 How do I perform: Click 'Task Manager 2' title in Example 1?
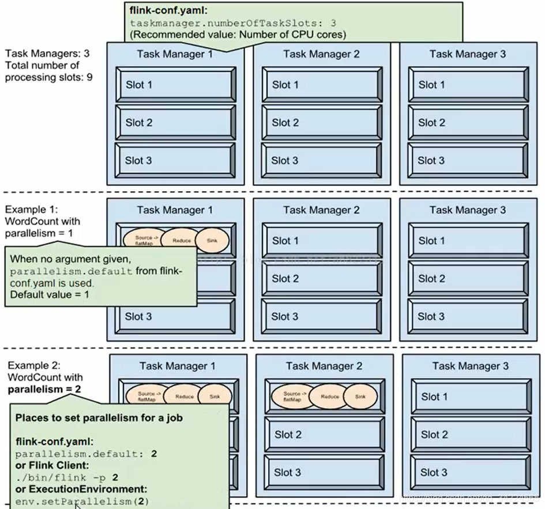click(x=321, y=210)
